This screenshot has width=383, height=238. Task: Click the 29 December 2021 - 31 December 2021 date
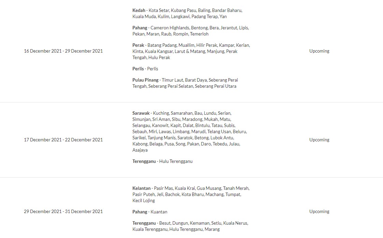[63, 212]
